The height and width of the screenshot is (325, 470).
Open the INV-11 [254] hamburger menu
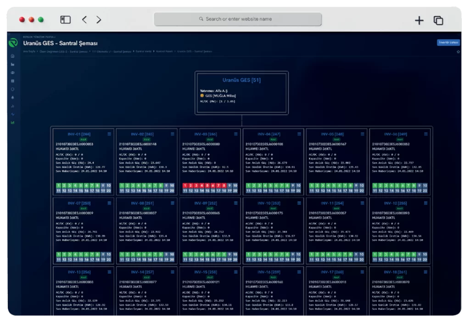point(363,203)
